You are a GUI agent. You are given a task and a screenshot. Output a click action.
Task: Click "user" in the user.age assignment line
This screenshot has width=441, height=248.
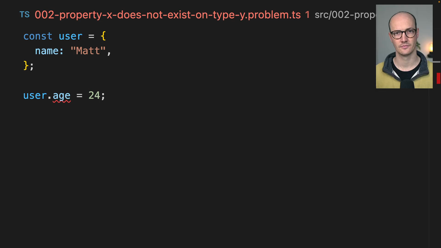point(35,96)
